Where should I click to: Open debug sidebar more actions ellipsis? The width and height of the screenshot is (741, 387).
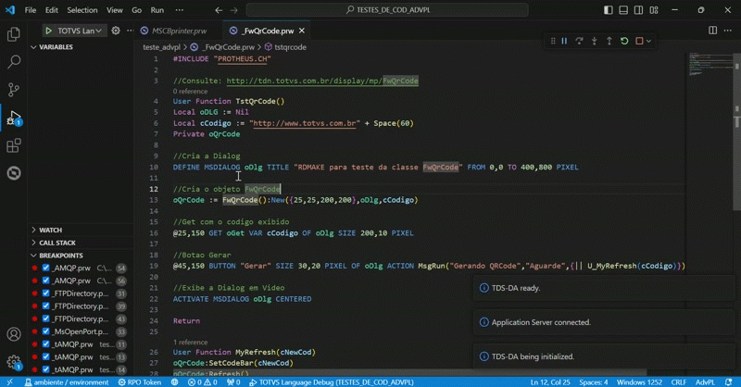130,31
